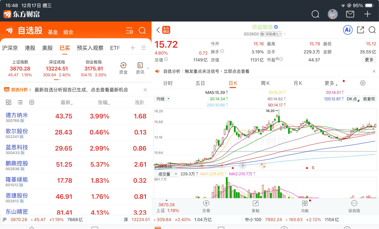
Task: Search within the 自选股 watchlist
Action: tap(142, 31)
